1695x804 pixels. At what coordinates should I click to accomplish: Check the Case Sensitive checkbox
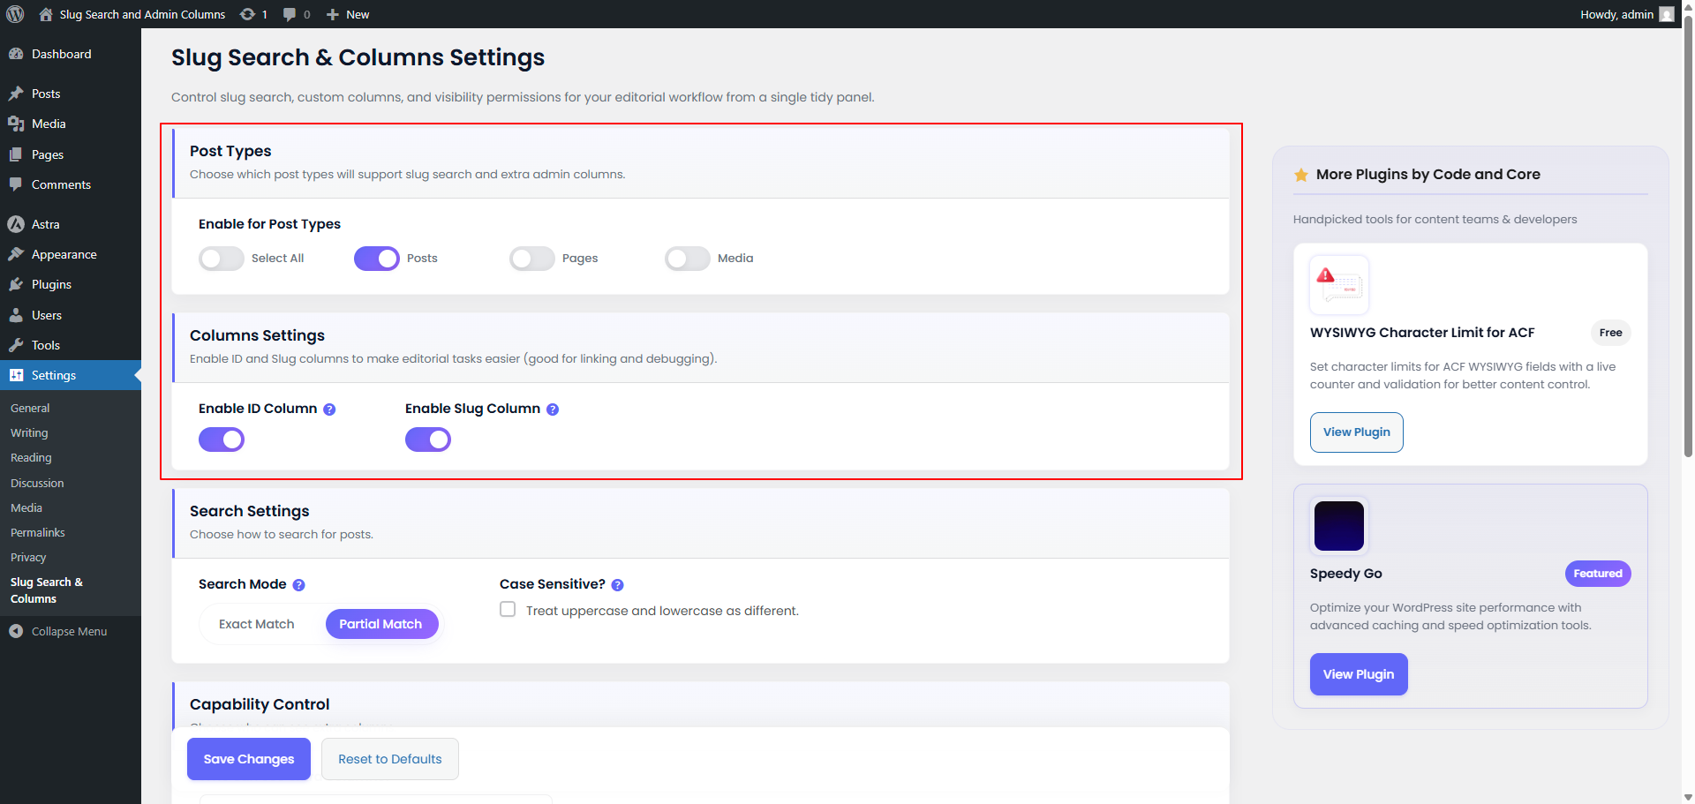point(508,609)
